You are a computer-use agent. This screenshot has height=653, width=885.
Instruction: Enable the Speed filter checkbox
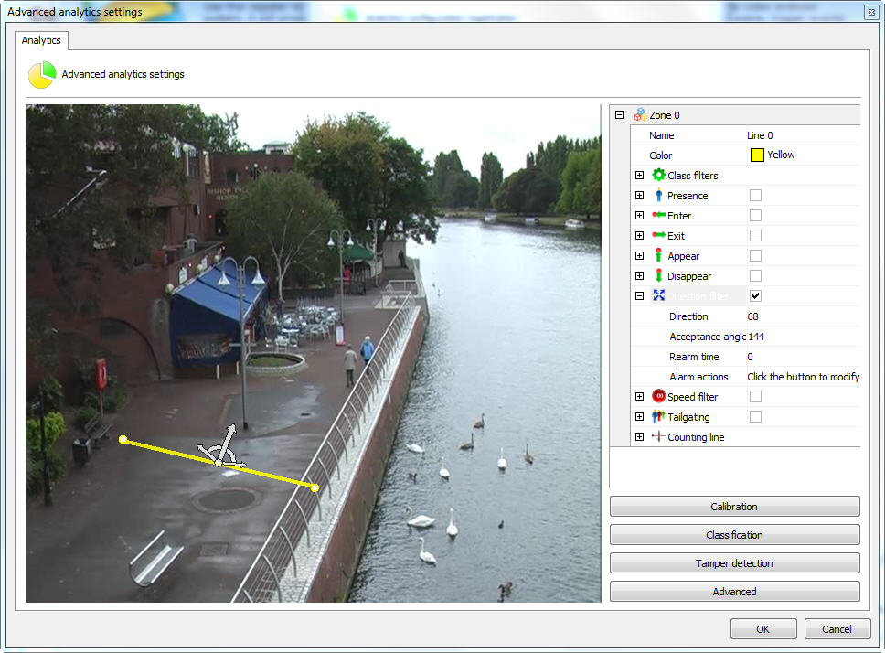(755, 397)
